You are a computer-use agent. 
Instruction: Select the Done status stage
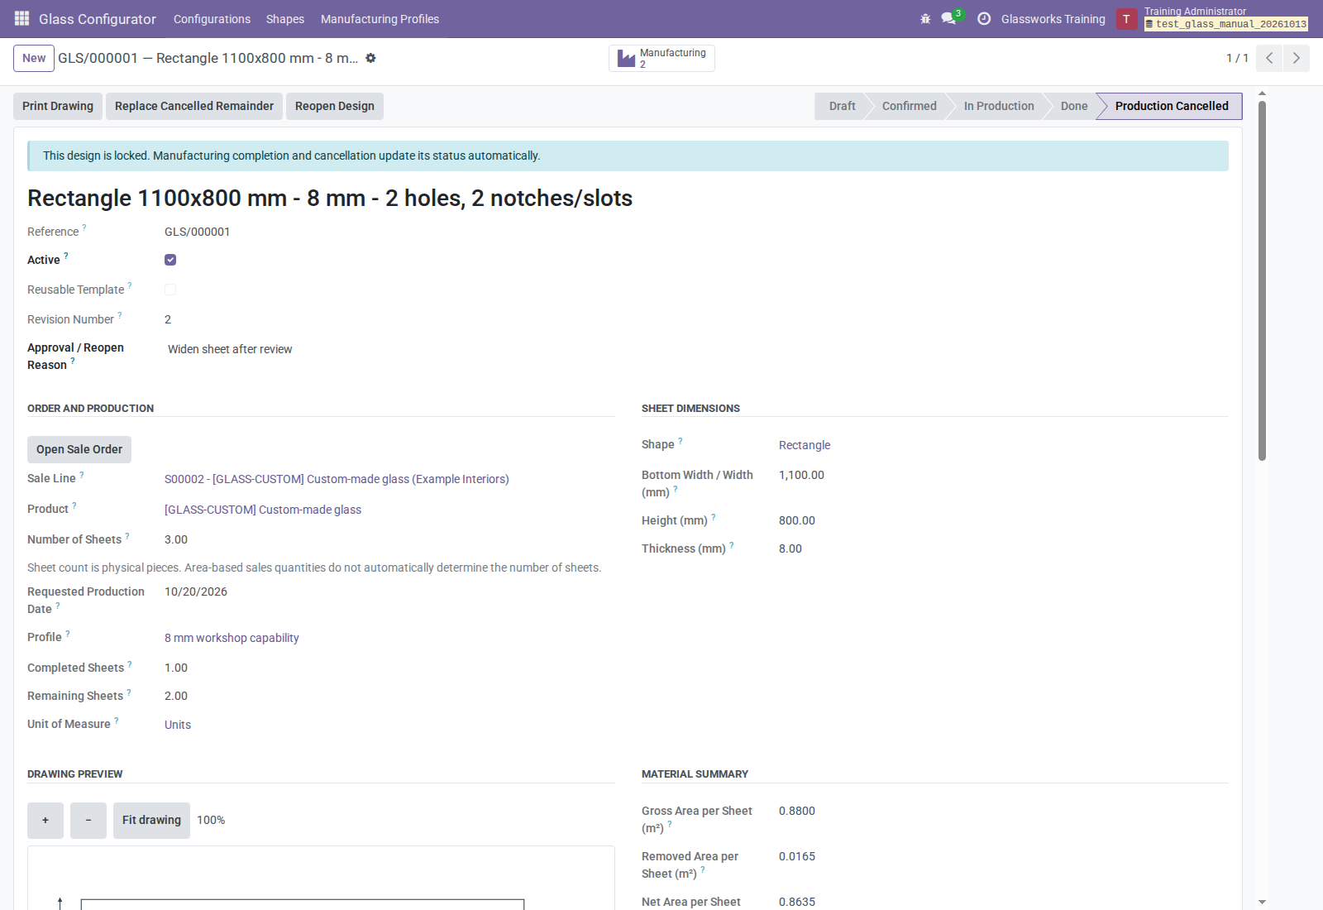click(x=1074, y=106)
